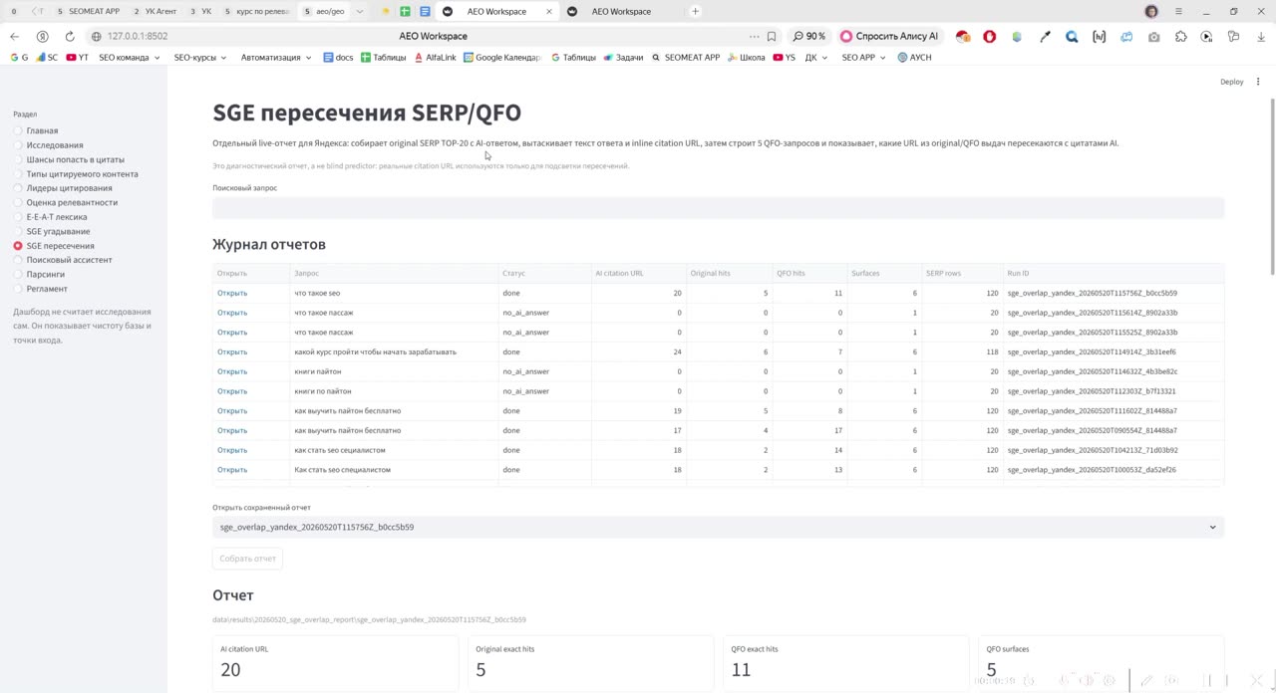Select the Регламент radio option
Screen dimensions: 1276x693
(40, 289)
